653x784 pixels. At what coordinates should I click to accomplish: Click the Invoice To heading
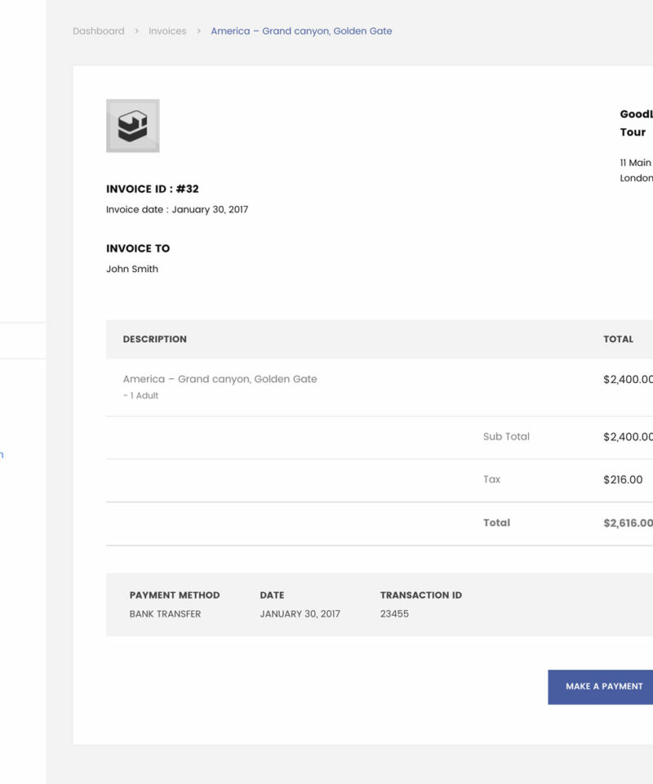[x=138, y=248]
